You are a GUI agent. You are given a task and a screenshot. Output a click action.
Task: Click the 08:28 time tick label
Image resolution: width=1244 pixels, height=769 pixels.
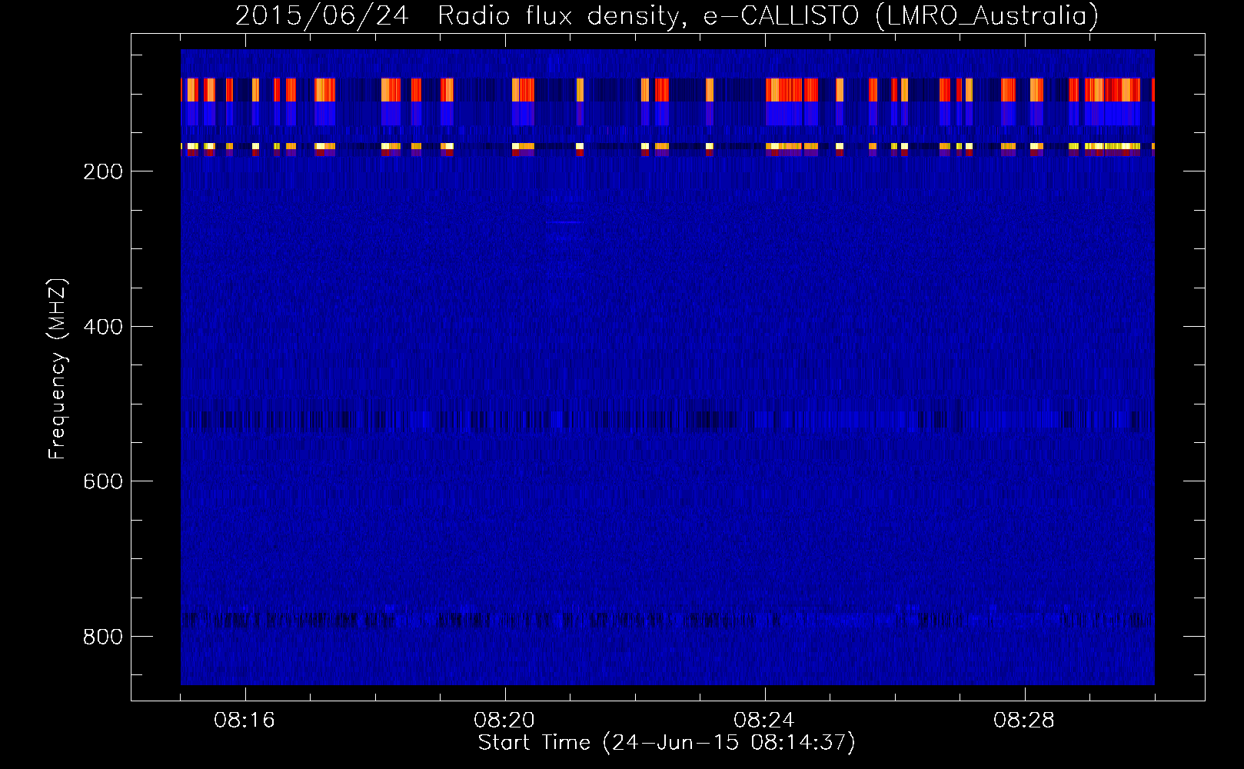point(1024,721)
